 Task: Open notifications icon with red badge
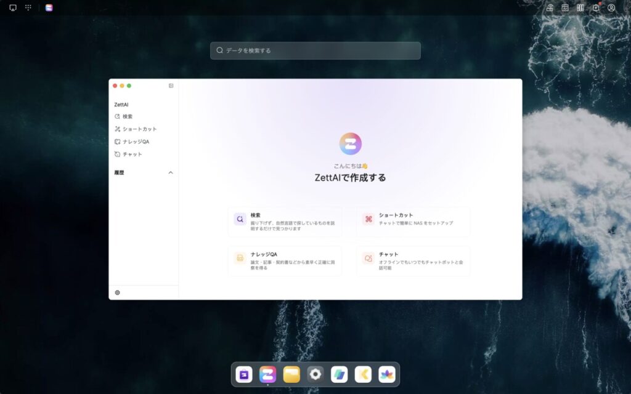pos(596,8)
